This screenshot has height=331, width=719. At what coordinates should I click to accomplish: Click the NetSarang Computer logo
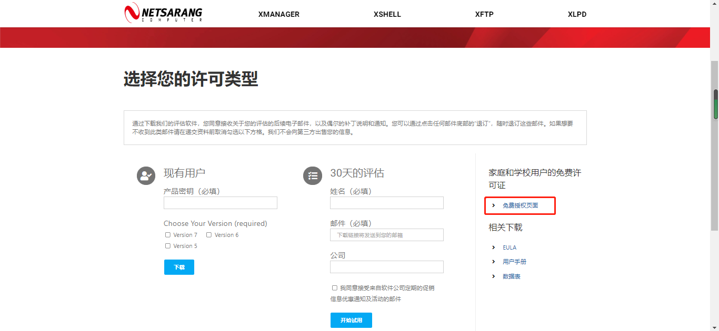pyautogui.click(x=163, y=13)
